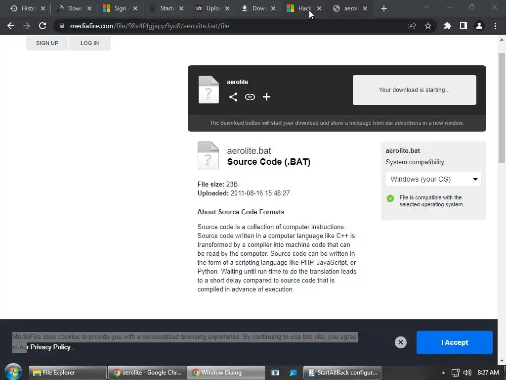Click the share icon under aerolite
This screenshot has width=506, height=380.
point(233,97)
